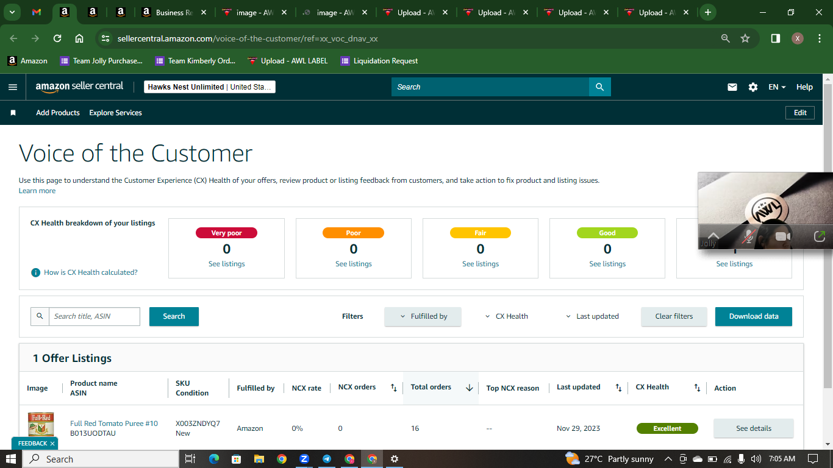Click Add Products in the navigation bar
833x468 pixels.
click(58, 113)
